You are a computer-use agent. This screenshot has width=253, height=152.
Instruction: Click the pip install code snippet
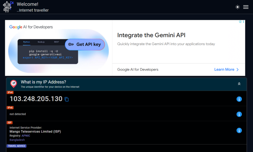(x=45, y=53)
